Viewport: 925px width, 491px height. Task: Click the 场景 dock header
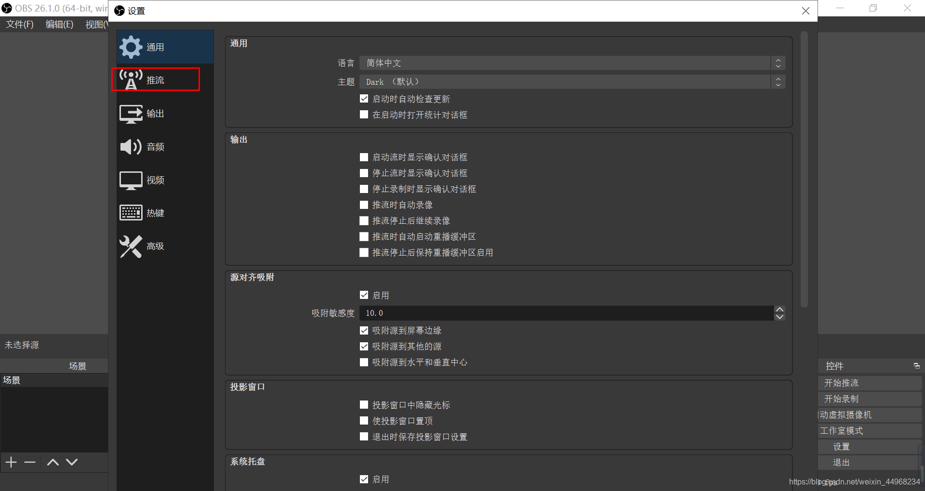pos(54,366)
